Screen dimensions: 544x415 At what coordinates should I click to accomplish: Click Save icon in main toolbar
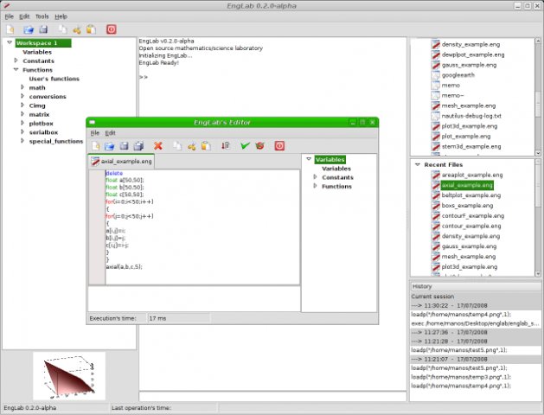[43, 29]
